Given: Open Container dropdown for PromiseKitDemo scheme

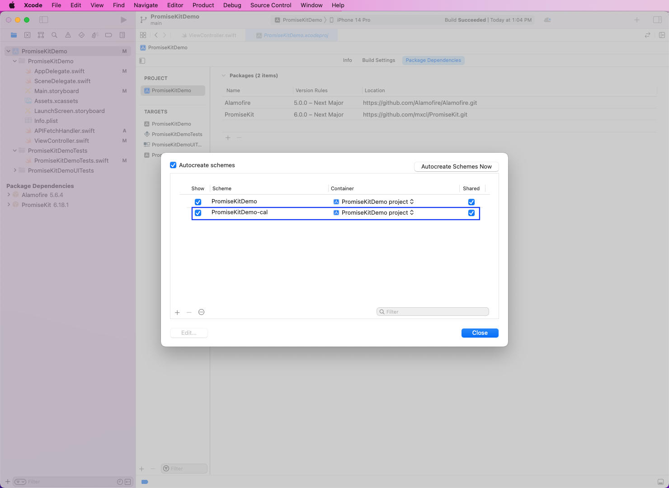Looking at the screenshot, I should 374,202.
